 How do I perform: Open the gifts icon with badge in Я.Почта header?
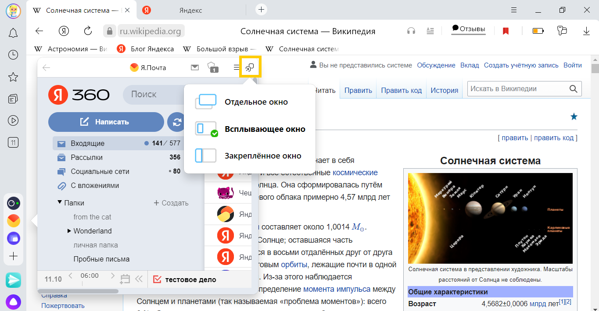(213, 67)
